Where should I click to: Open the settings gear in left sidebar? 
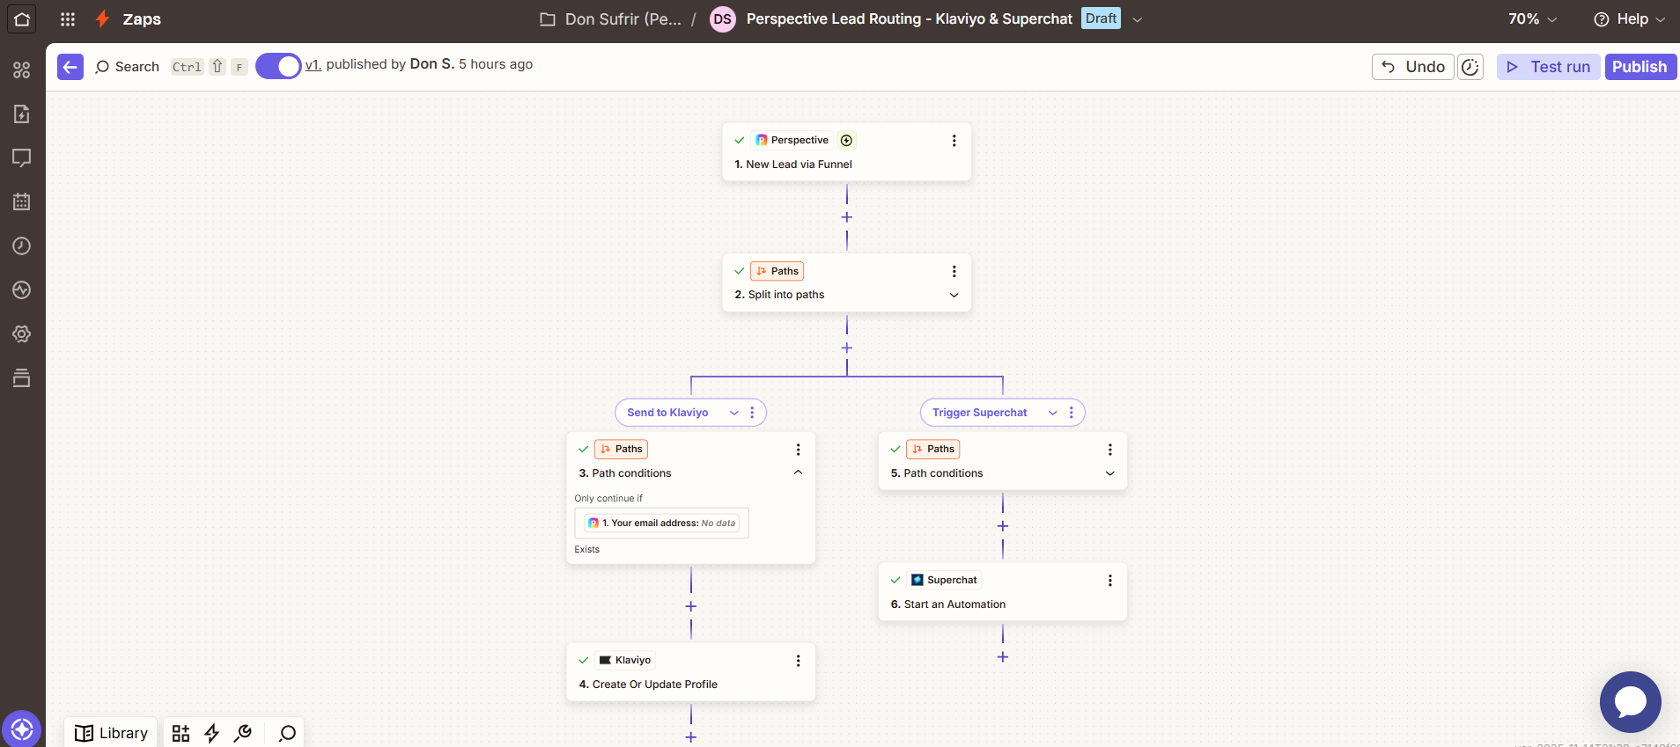pos(22,334)
